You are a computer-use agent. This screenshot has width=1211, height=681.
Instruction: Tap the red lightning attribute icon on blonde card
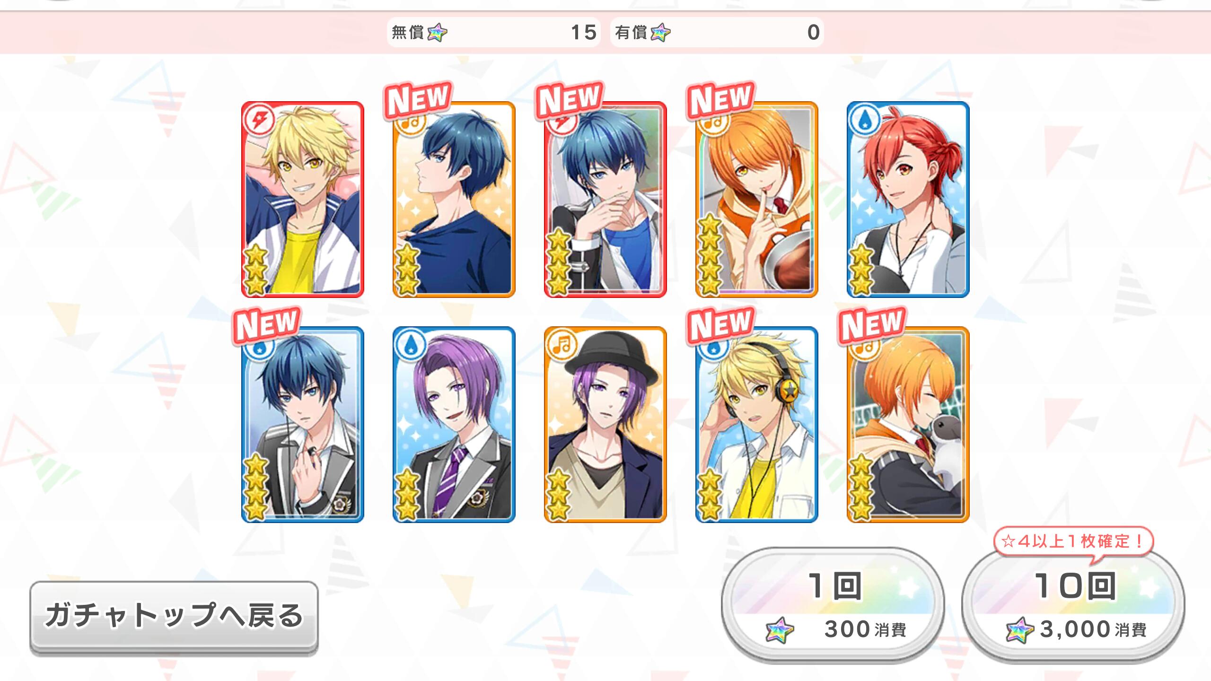(260, 121)
